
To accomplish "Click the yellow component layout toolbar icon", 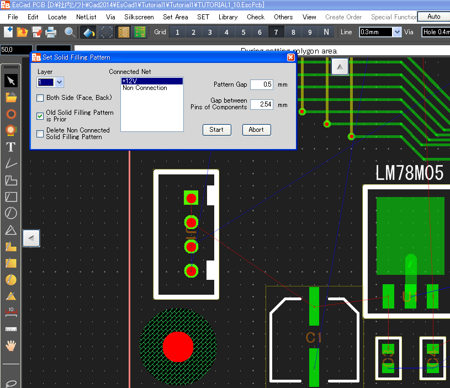I will (124, 32).
